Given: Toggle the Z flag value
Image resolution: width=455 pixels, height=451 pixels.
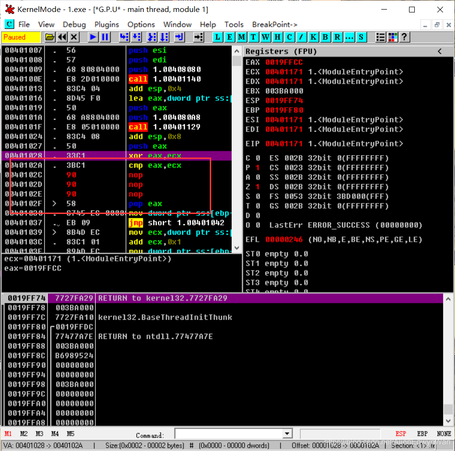Looking at the screenshot, I should [x=258, y=187].
